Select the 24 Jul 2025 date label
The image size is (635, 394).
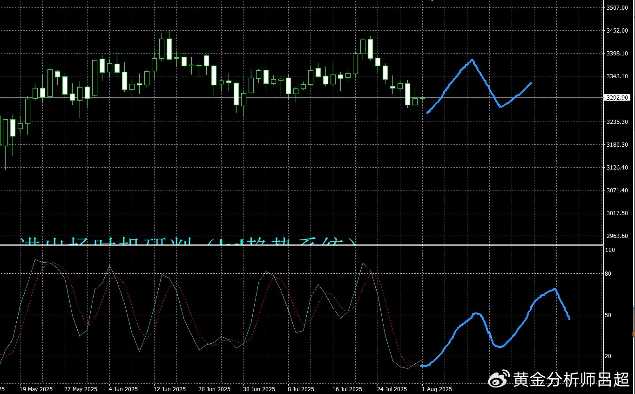(392, 389)
